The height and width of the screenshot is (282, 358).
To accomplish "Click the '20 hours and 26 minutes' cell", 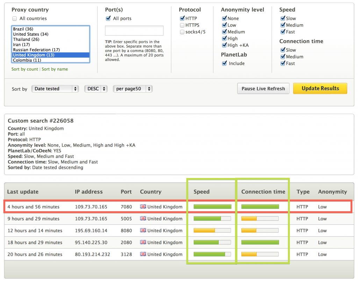I will pyautogui.click(x=35, y=254).
